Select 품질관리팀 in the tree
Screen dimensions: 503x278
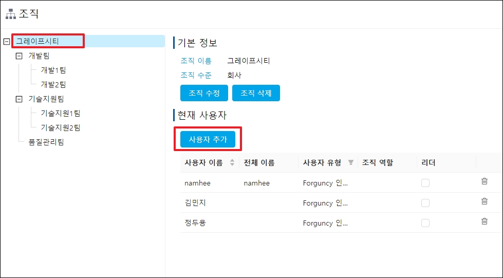tap(46, 142)
